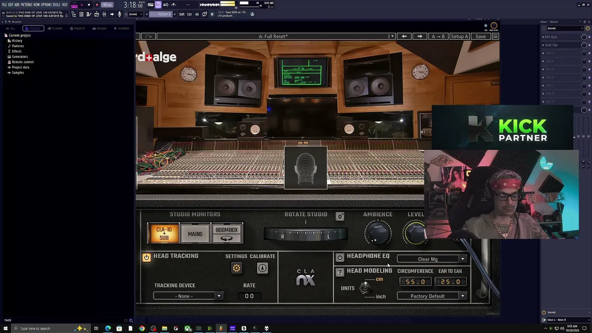This screenshot has width=592, height=333.
Task: Click the Rotate Studio slider strip
Action: 305,235
